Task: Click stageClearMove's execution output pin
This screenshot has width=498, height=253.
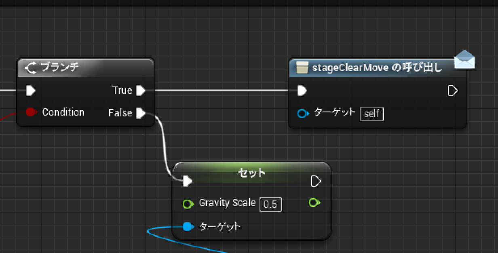Action: [452, 91]
